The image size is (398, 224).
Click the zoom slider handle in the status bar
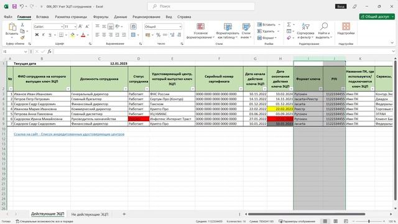(369, 222)
